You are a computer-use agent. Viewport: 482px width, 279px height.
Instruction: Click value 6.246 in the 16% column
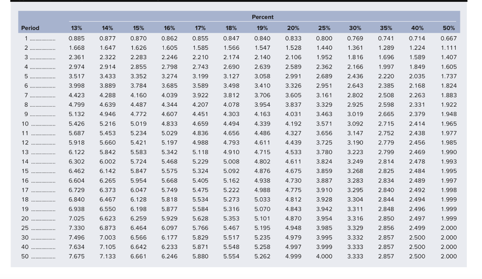169,256
